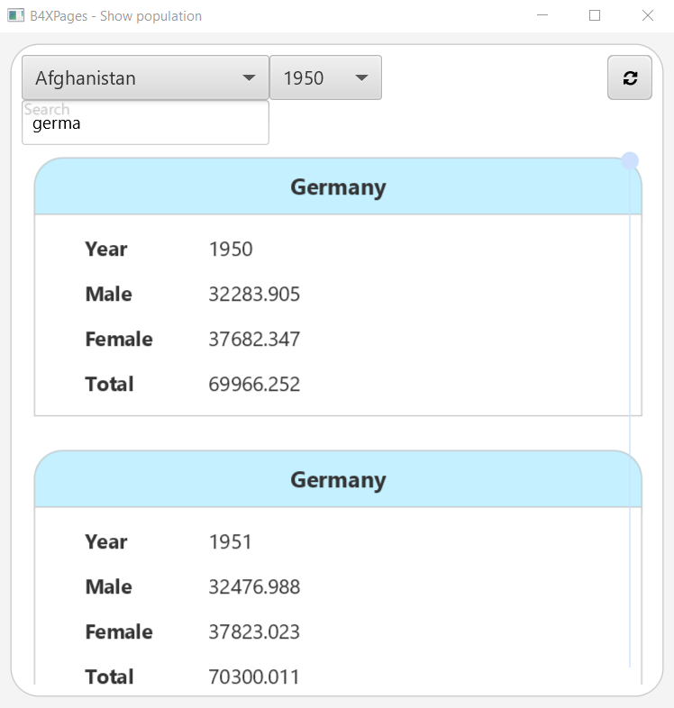Click the Total value 69966.252
Screen dimensions: 674x708
tap(254, 385)
